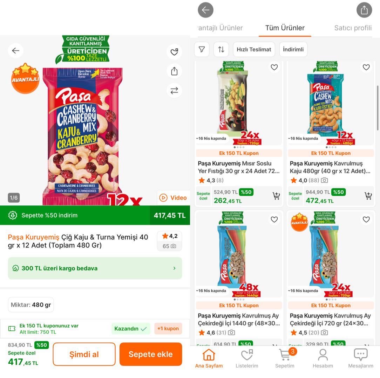Switch to the Satıcı profili tab

(353, 28)
